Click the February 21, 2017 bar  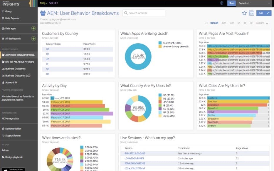[77, 102]
